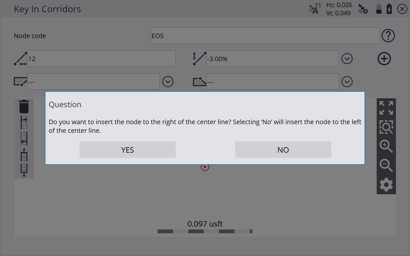Zoom in on the map view
This screenshot has width=410, height=256.
pyautogui.click(x=386, y=146)
